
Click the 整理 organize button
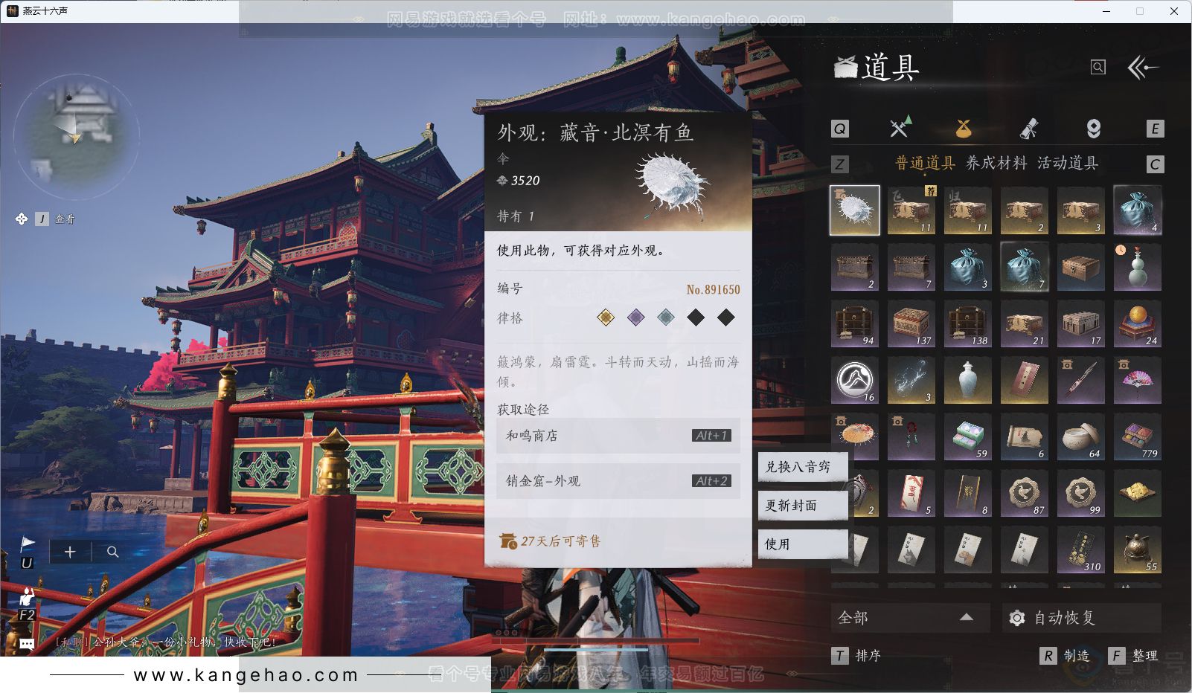click(x=1133, y=655)
